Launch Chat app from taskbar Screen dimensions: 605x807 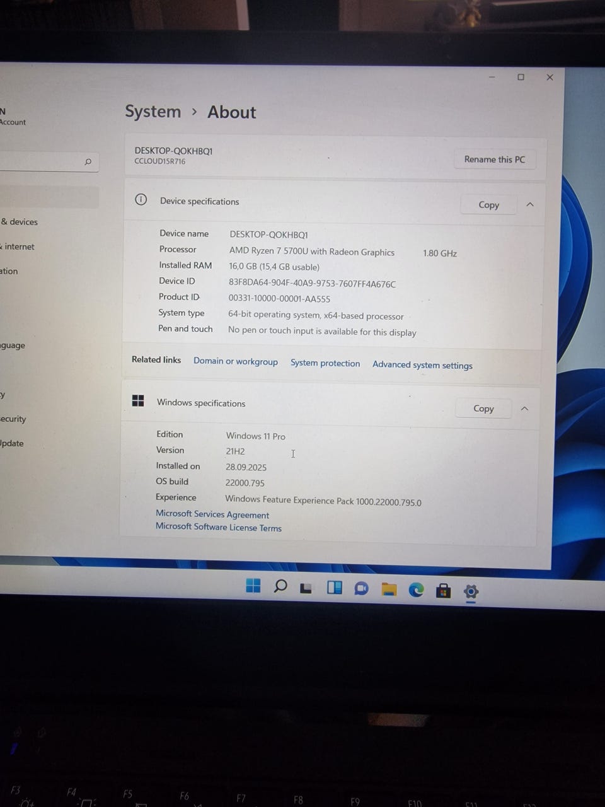(361, 588)
